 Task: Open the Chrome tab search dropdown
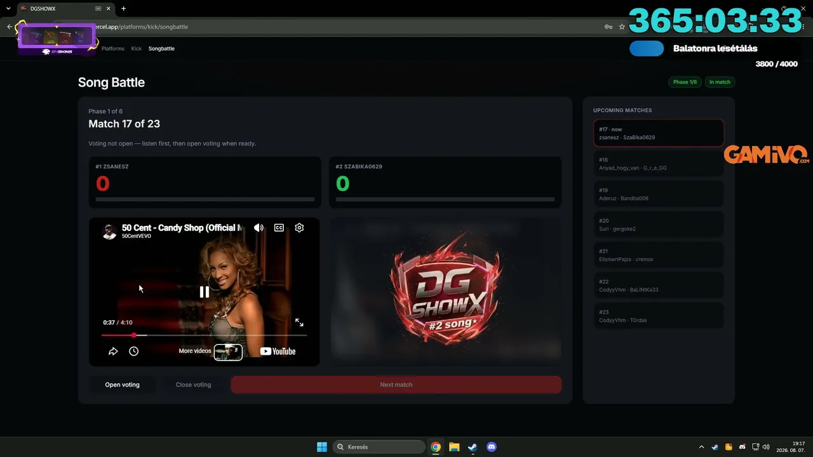(x=8, y=8)
